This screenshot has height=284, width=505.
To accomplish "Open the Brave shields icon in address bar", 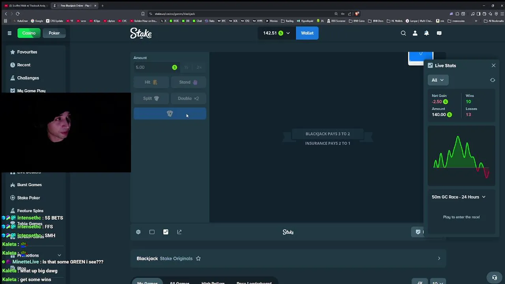I will pyautogui.click(x=357, y=14).
